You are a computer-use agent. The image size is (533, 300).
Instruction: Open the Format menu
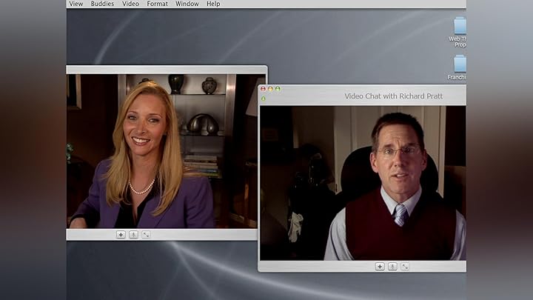(x=157, y=4)
